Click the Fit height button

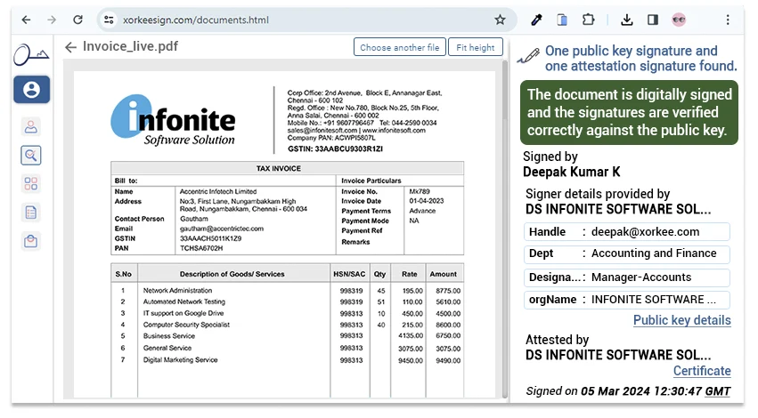coord(475,47)
